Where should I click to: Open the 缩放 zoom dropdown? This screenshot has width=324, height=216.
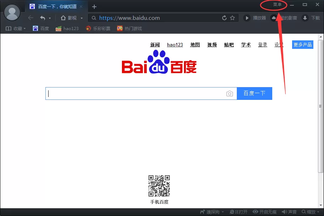click(x=311, y=212)
